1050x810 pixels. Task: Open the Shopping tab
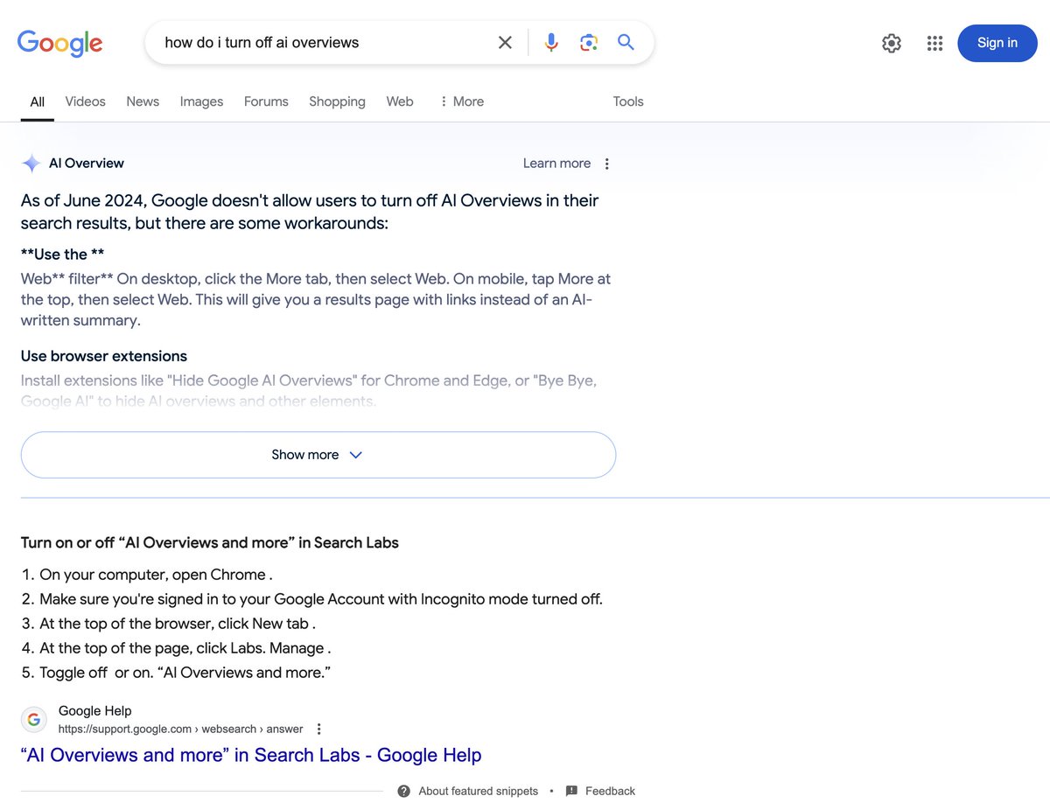click(x=337, y=101)
